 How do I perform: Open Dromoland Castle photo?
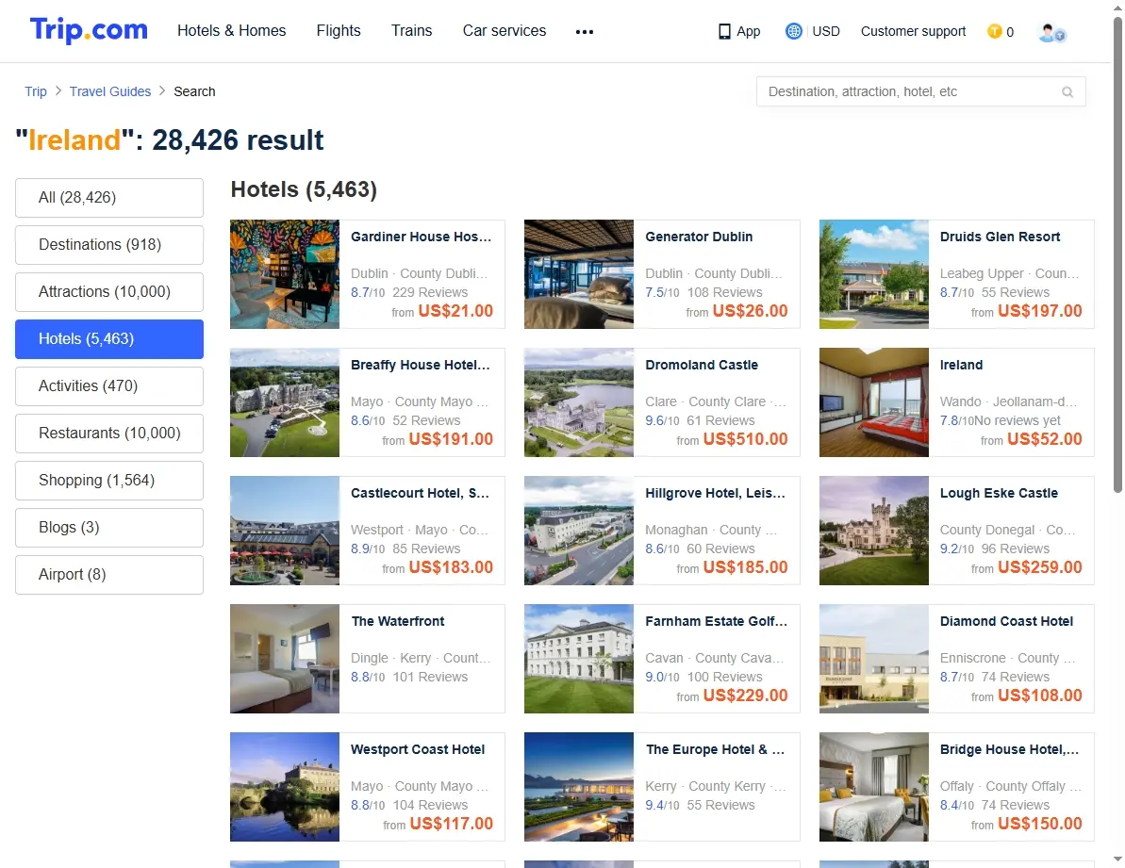point(579,402)
